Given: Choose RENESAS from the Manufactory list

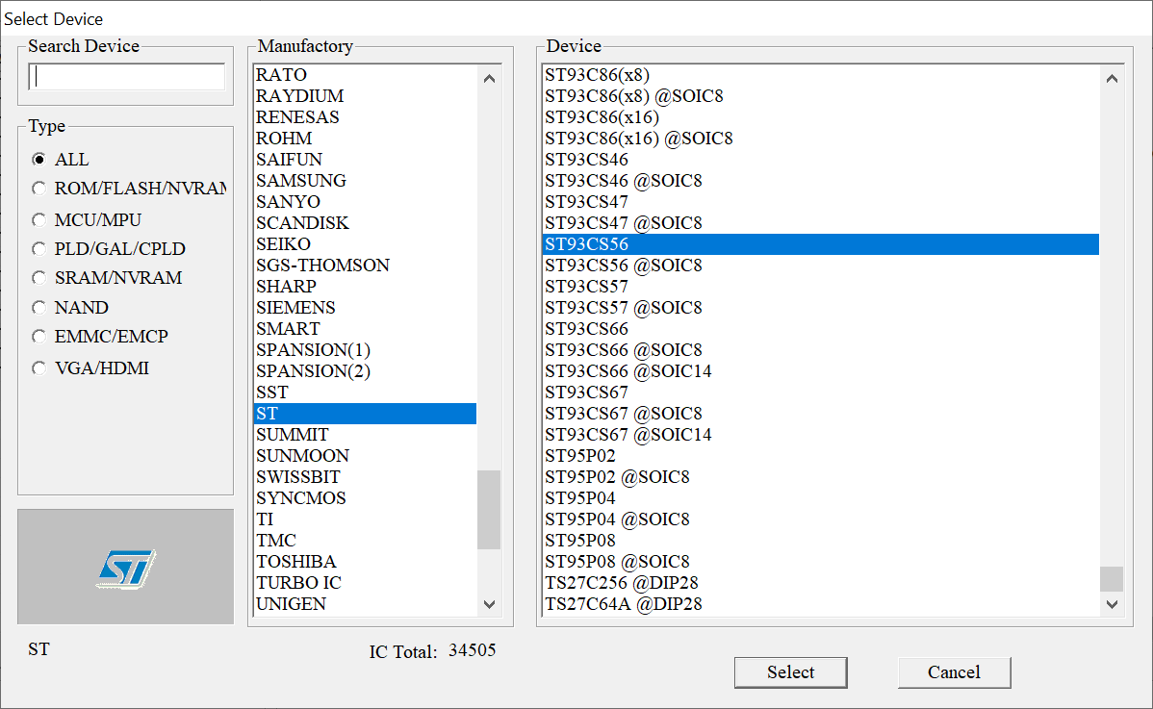Looking at the screenshot, I should click(365, 117).
